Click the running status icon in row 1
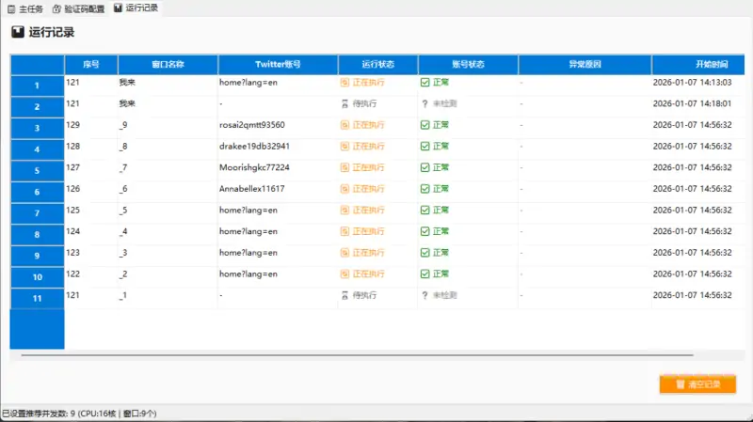Screen dimensions: 753x422 tap(344, 83)
